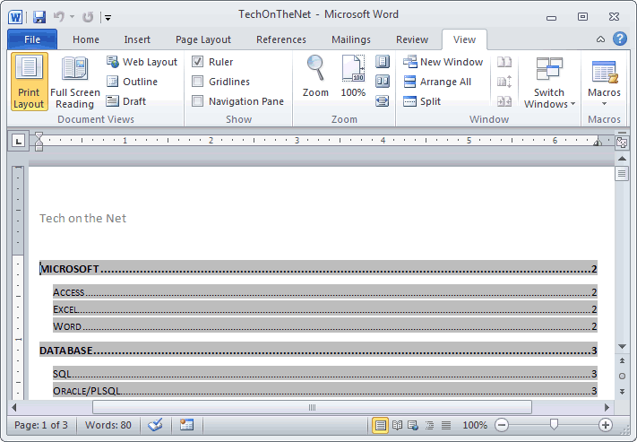
Task: Click the 100% zoom level button
Action: point(475,425)
